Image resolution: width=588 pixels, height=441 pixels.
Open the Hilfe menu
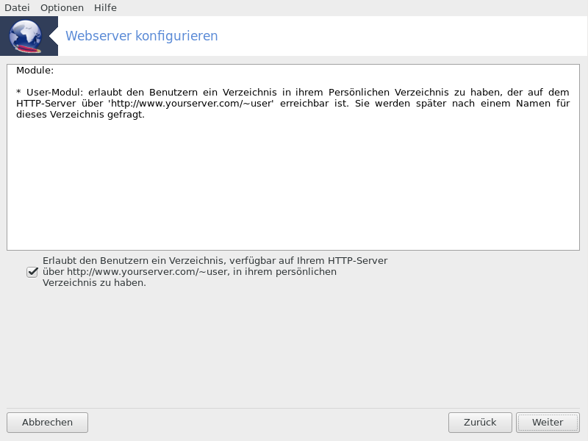105,7
